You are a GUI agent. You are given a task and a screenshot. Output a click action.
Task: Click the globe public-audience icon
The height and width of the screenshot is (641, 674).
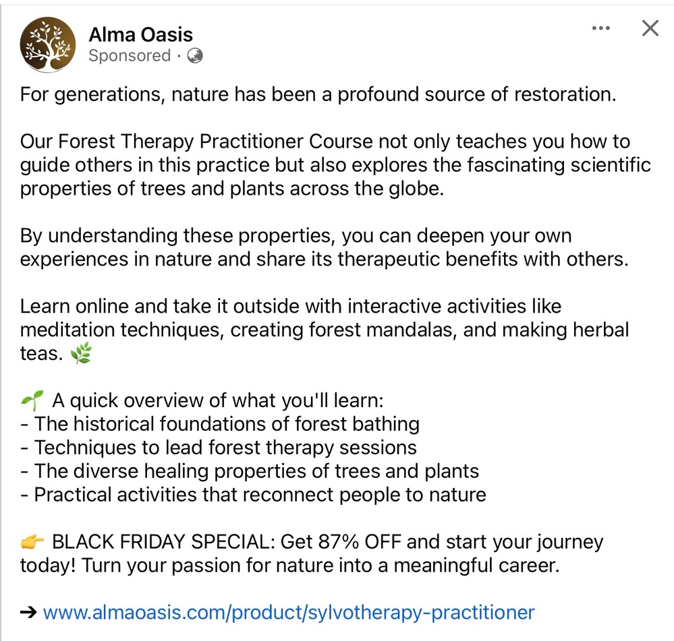coord(195,56)
